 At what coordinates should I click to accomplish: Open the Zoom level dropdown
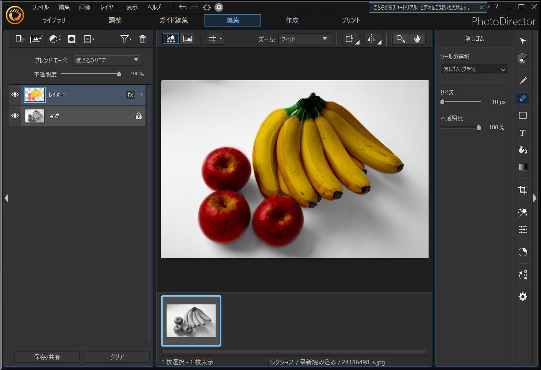point(304,39)
